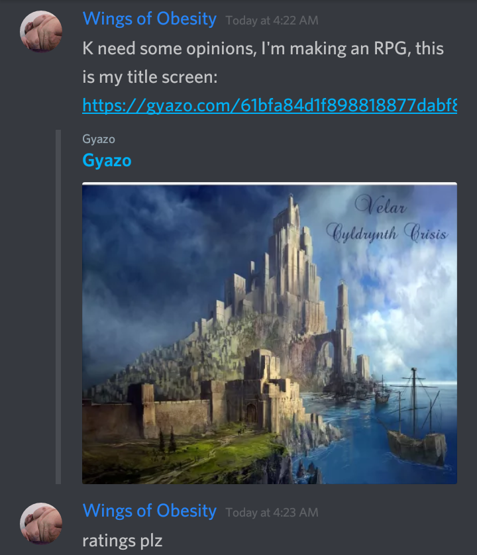Image resolution: width=477 pixels, height=555 pixels.
Task: Click the username Wings of Obesity above "ratings plz"
Action: 149,511
